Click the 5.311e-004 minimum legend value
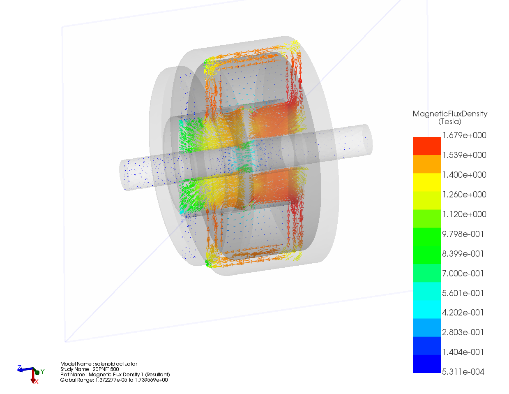This screenshot has height=394, width=509. pyautogui.click(x=463, y=372)
